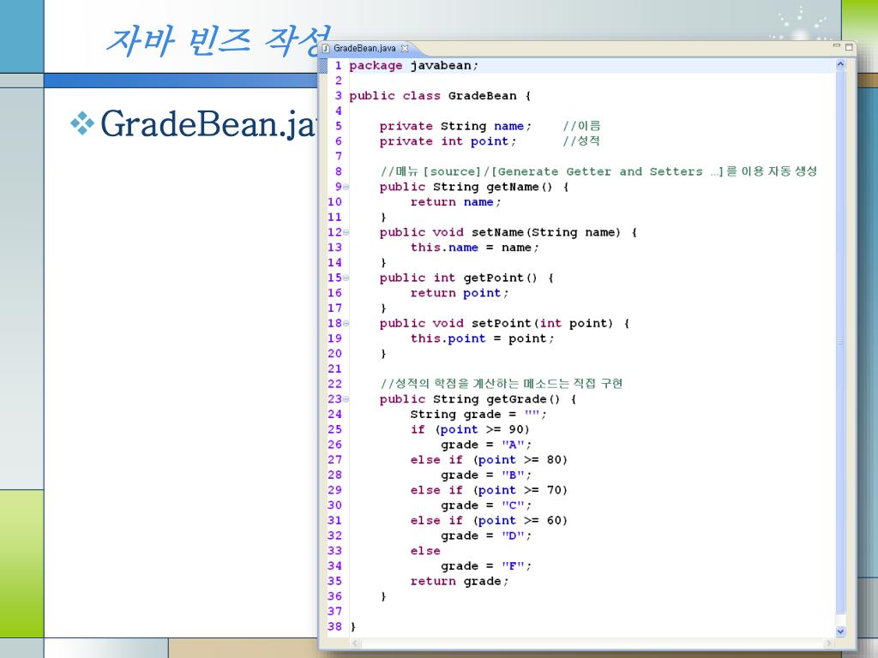
Task: Click the vertical scrollbar up arrow
Action: (x=840, y=64)
